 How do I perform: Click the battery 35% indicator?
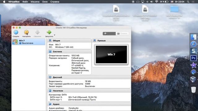click(164, 2)
